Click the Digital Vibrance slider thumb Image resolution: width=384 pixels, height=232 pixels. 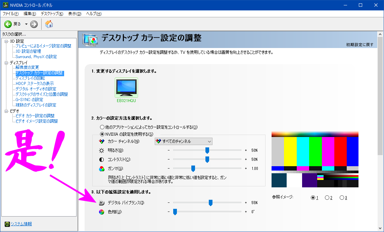click(x=210, y=203)
